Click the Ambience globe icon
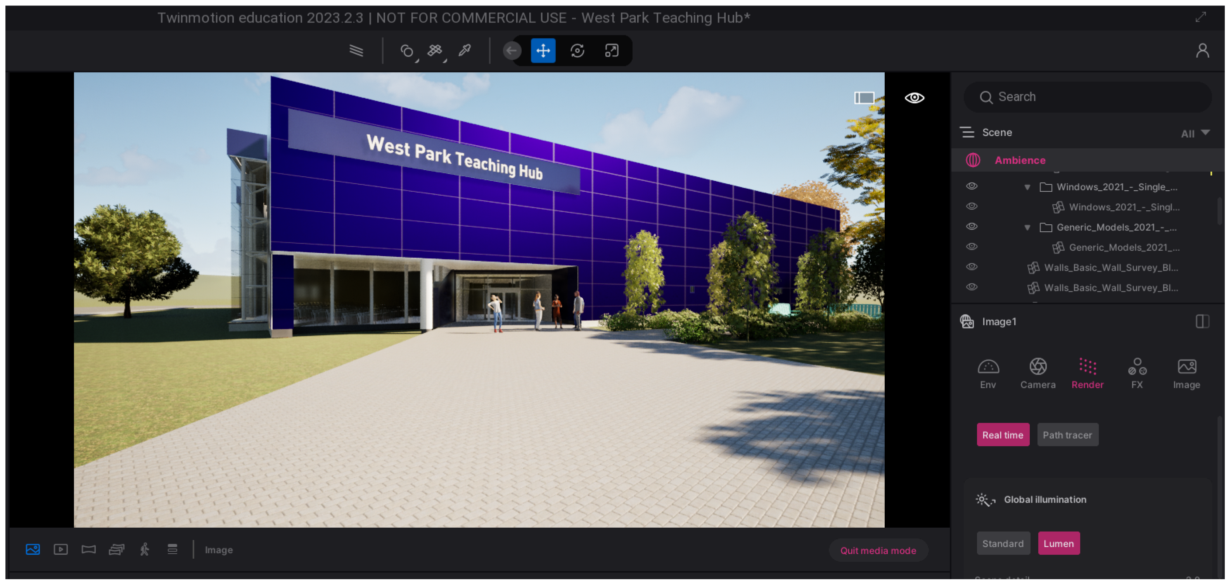This screenshot has width=1231, height=585. pos(973,160)
